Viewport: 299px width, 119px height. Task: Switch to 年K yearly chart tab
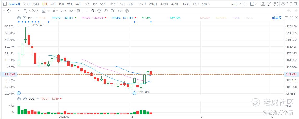click(x=78, y=4)
